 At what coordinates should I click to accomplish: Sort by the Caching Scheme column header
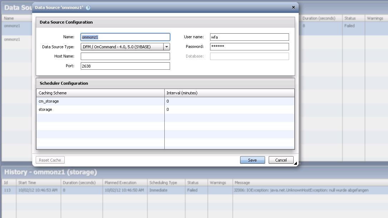click(100, 93)
